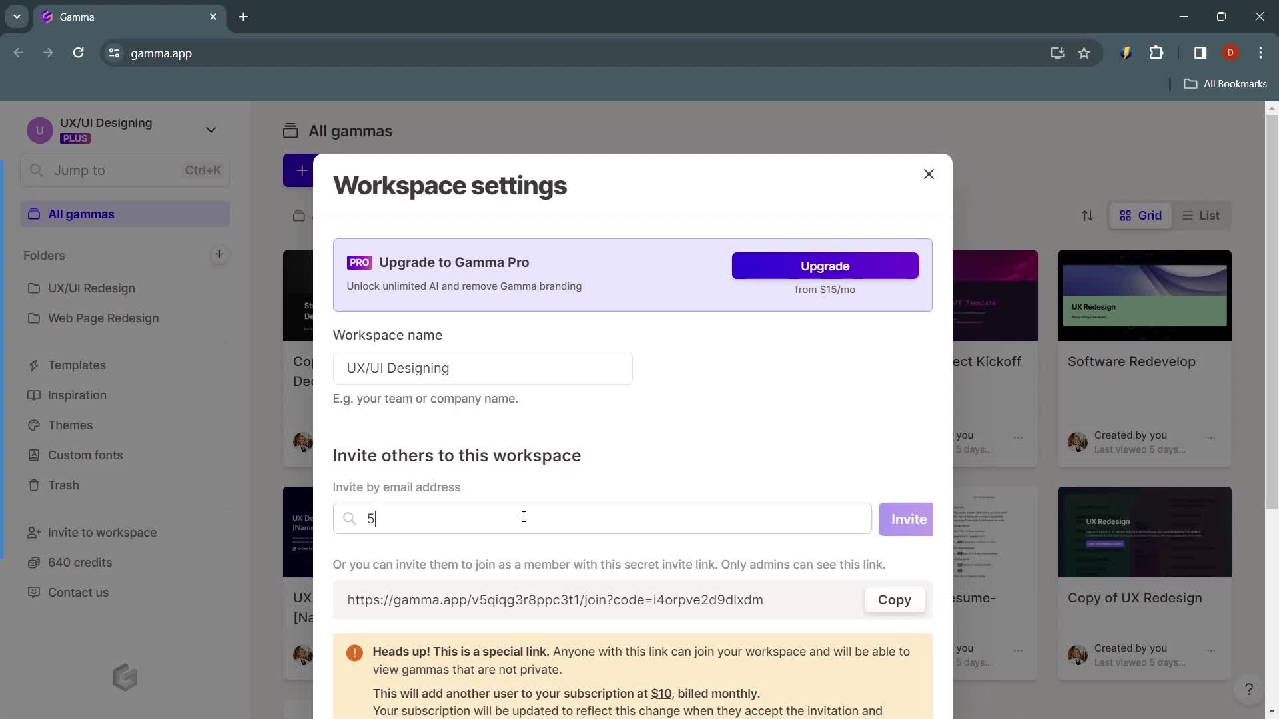1279x719 pixels.
Task: Edit the Workspace name field
Action: (482, 368)
